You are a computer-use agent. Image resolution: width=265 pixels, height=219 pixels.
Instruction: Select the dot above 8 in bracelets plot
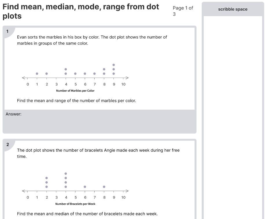click(104, 187)
